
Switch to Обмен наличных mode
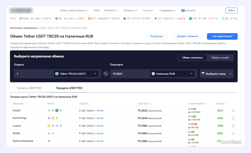pos(192,58)
